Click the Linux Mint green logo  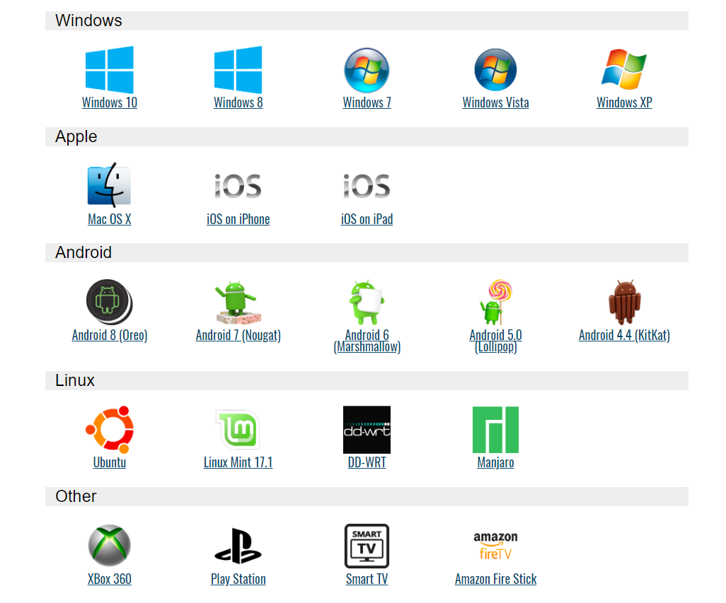pos(238,430)
